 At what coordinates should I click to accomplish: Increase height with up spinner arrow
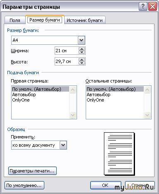click(x=82, y=60)
